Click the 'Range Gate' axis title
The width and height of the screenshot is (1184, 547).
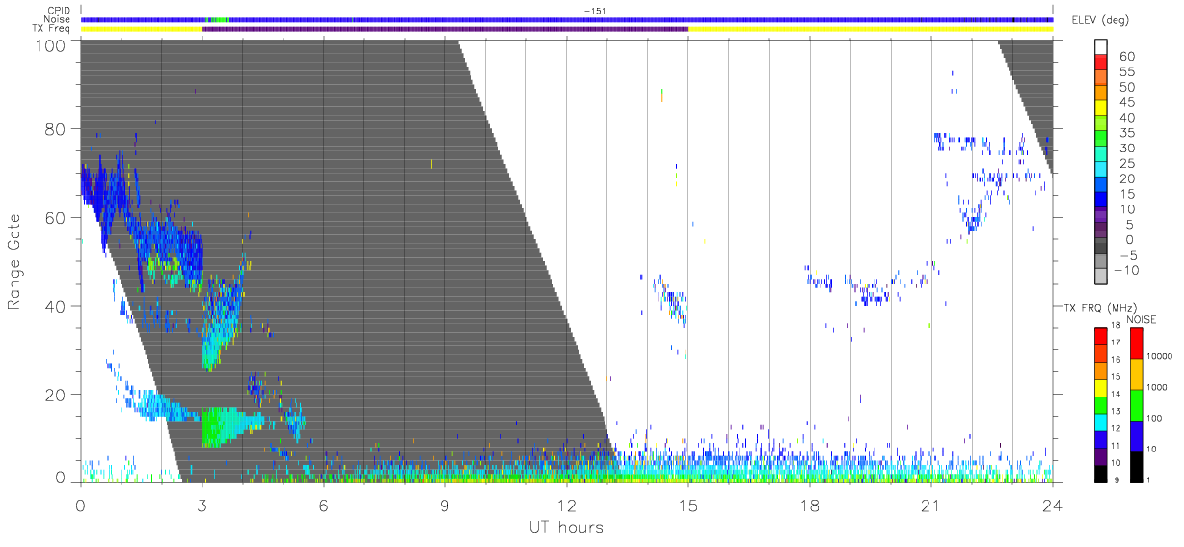pos(15,261)
